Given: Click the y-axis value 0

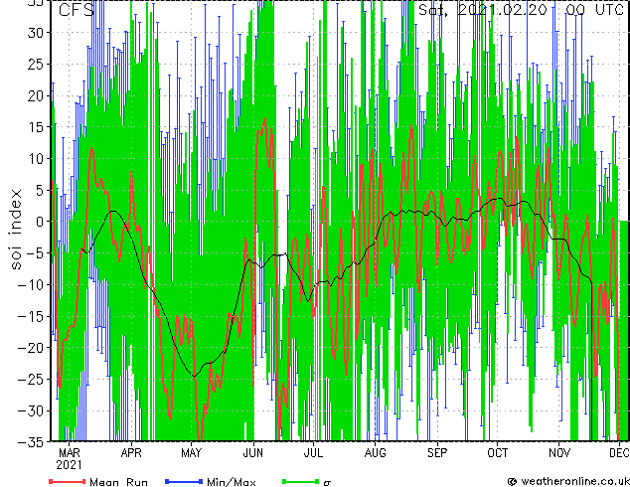Looking at the screenshot, I should coord(40,222).
